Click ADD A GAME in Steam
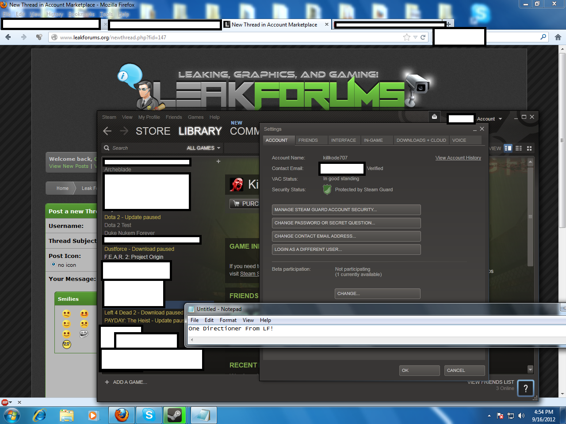Image resolution: width=566 pixels, height=424 pixels. tap(126, 382)
